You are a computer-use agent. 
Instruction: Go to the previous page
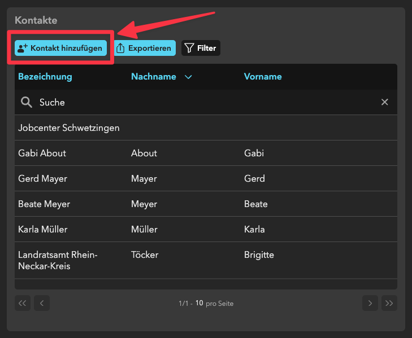click(x=42, y=303)
